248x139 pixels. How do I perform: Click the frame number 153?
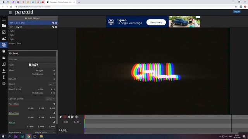(x=66, y=122)
